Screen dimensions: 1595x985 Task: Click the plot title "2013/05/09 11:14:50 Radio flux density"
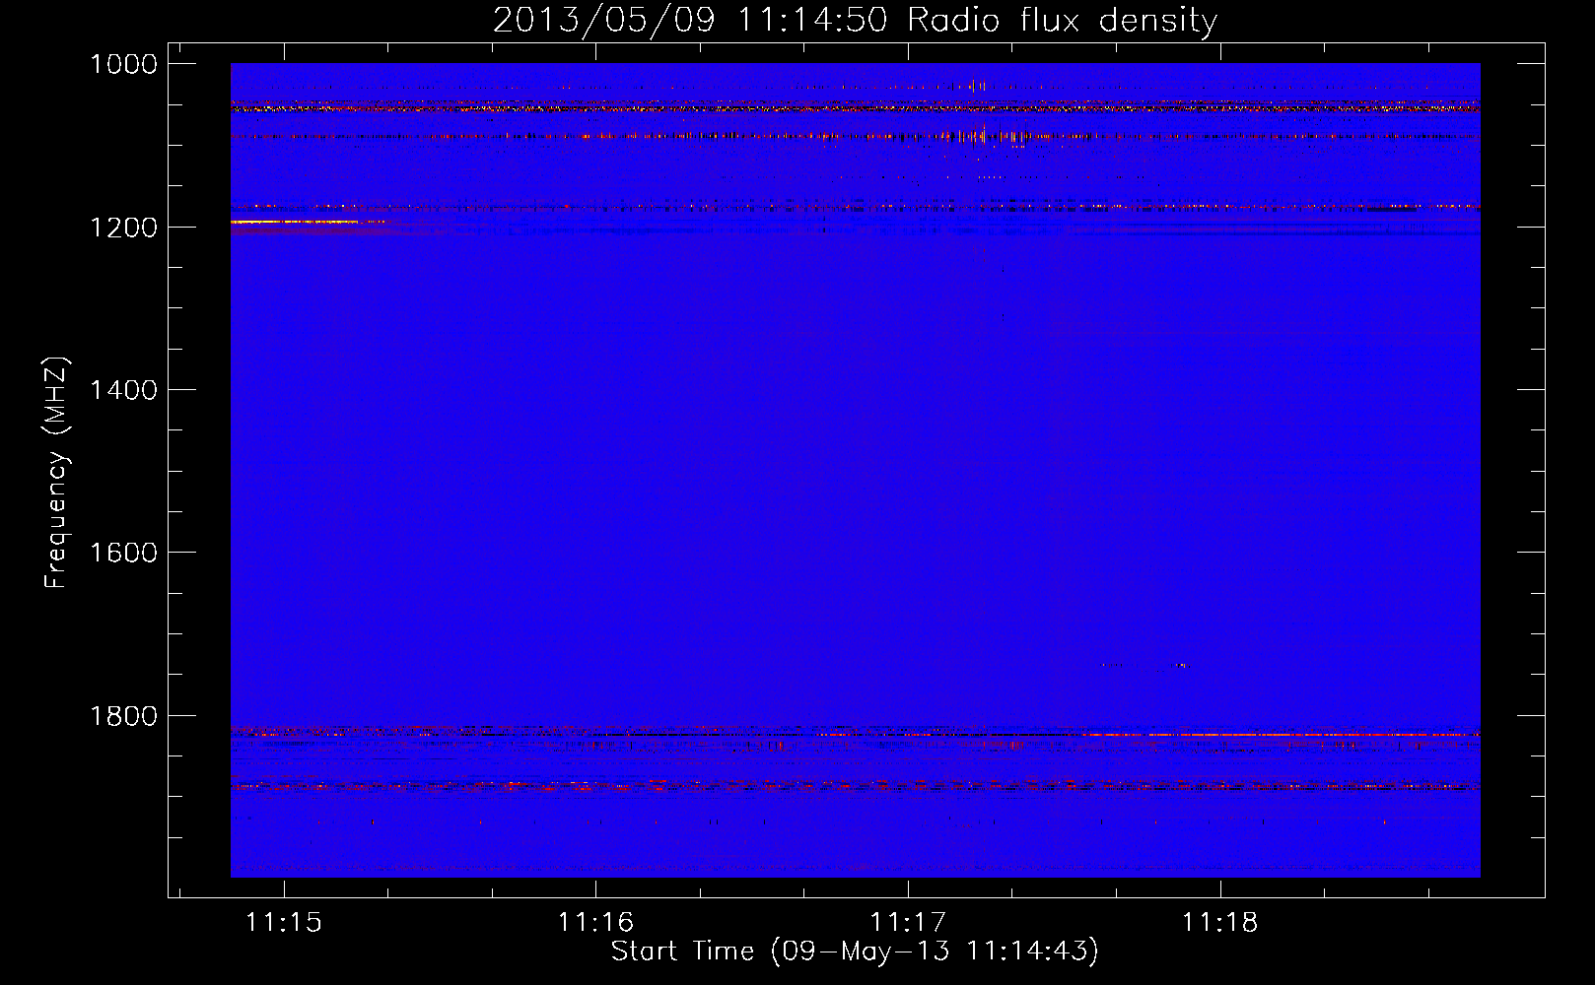click(x=855, y=20)
